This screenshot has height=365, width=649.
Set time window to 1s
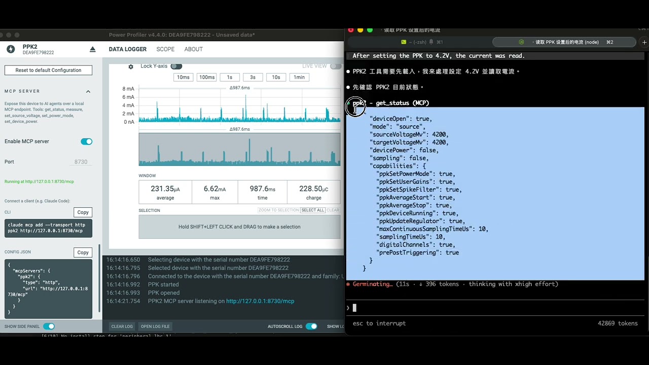(x=230, y=77)
